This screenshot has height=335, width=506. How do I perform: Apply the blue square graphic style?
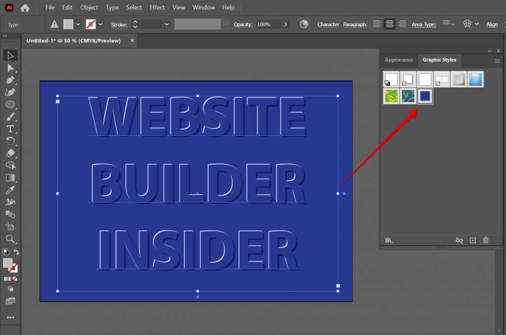point(424,96)
